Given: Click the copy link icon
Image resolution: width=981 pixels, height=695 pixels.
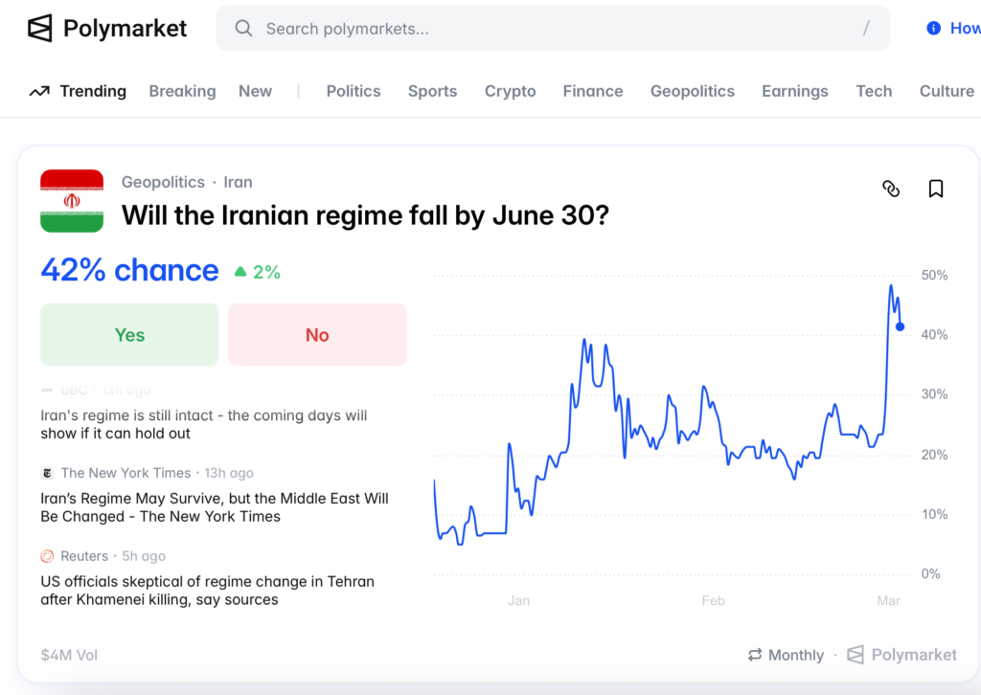Looking at the screenshot, I should [891, 189].
